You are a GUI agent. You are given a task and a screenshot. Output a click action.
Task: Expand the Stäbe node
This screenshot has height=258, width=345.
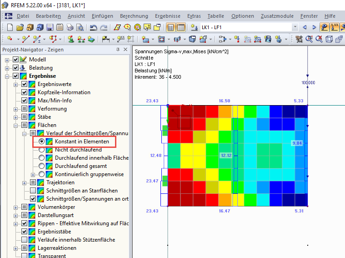[x=15, y=117]
